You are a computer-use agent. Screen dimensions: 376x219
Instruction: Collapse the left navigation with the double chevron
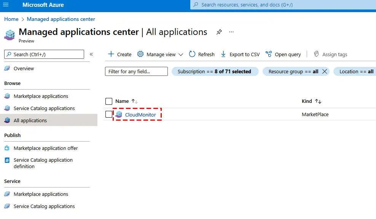[x=91, y=54]
